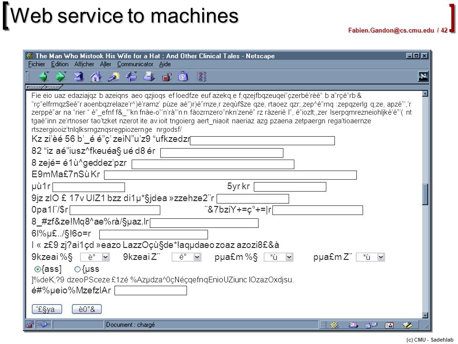This screenshot has height=344, width=458.
Task: Click the scrollbar up arrow
Action: pyautogui.click(x=425, y=94)
